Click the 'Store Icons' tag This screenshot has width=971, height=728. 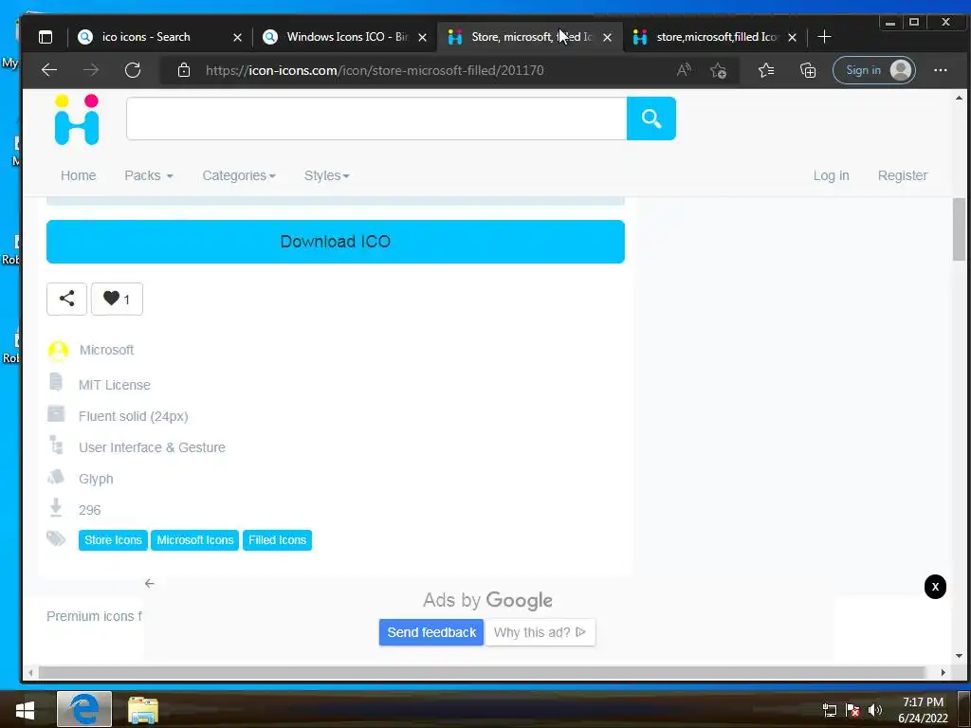[x=113, y=539]
